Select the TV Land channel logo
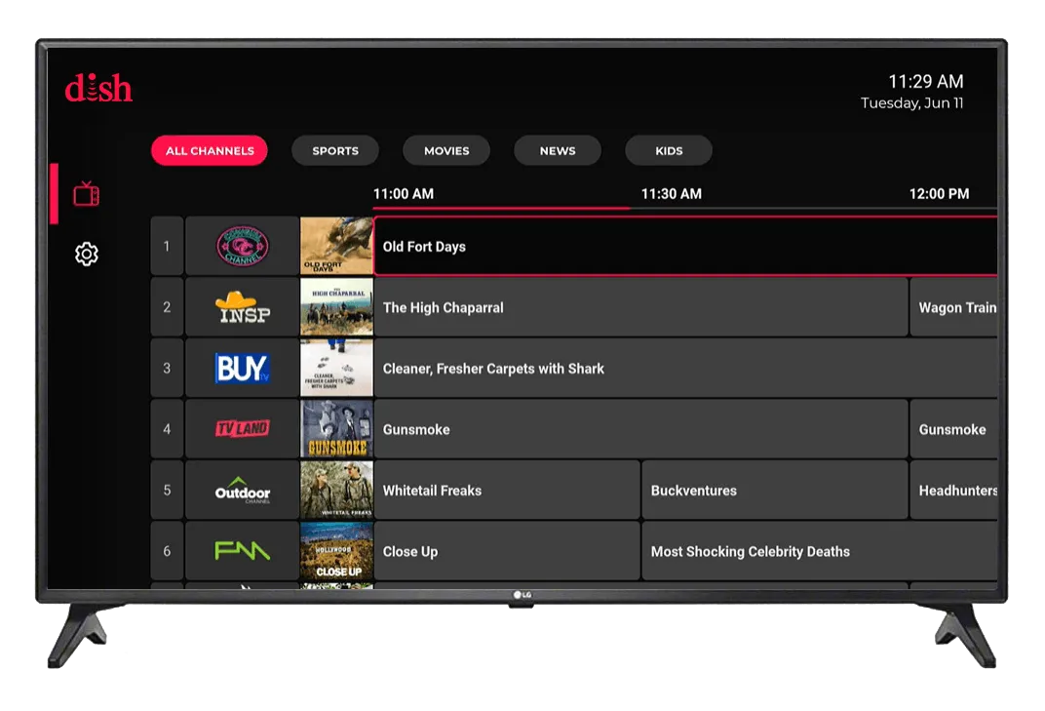The height and width of the screenshot is (711, 1045). coord(243,429)
